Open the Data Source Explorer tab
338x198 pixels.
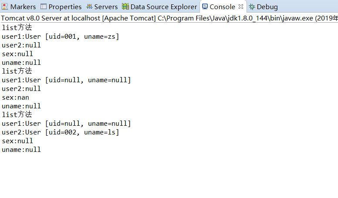click(159, 7)
